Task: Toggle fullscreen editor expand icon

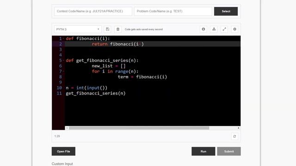Action: (224, 29)
